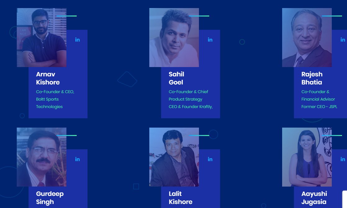Click Aayushi Jugasia's profile photo
Viewport: 347px width, 208px height.
click(307, 157)
